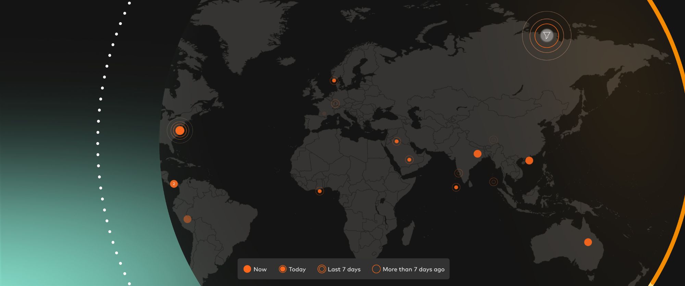Click the orange marker in Australia

click(588, 242)
